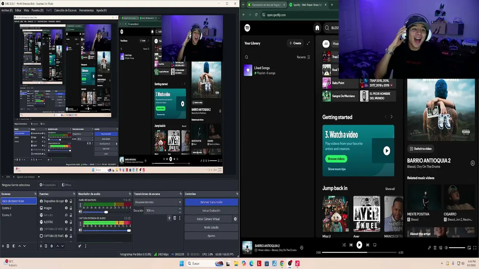Show hidden system tray icons
479x269 pixels.
(x=442, y=263)
